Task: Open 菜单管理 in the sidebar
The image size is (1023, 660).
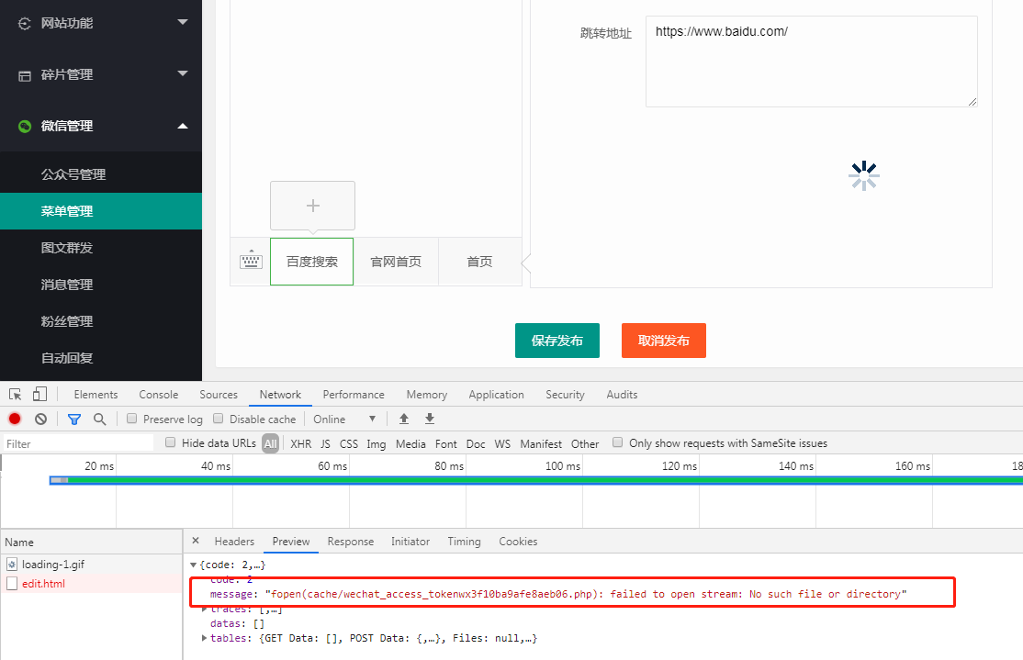Action: click(x=101, y=211)
